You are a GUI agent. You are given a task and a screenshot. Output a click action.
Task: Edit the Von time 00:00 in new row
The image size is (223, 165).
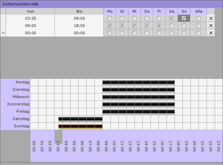[30, 33]
